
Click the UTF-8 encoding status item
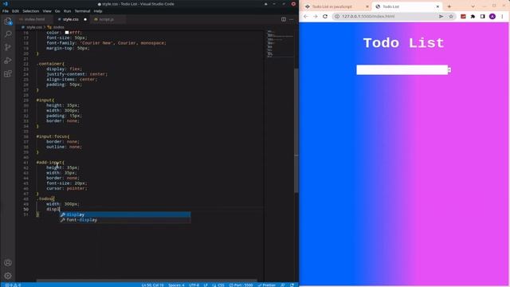(194, 285)
